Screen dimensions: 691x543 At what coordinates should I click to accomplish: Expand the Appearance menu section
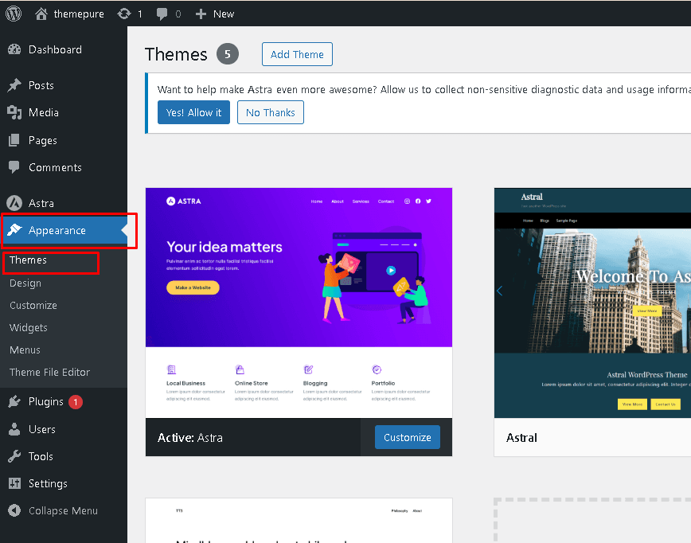pos(57,230)
